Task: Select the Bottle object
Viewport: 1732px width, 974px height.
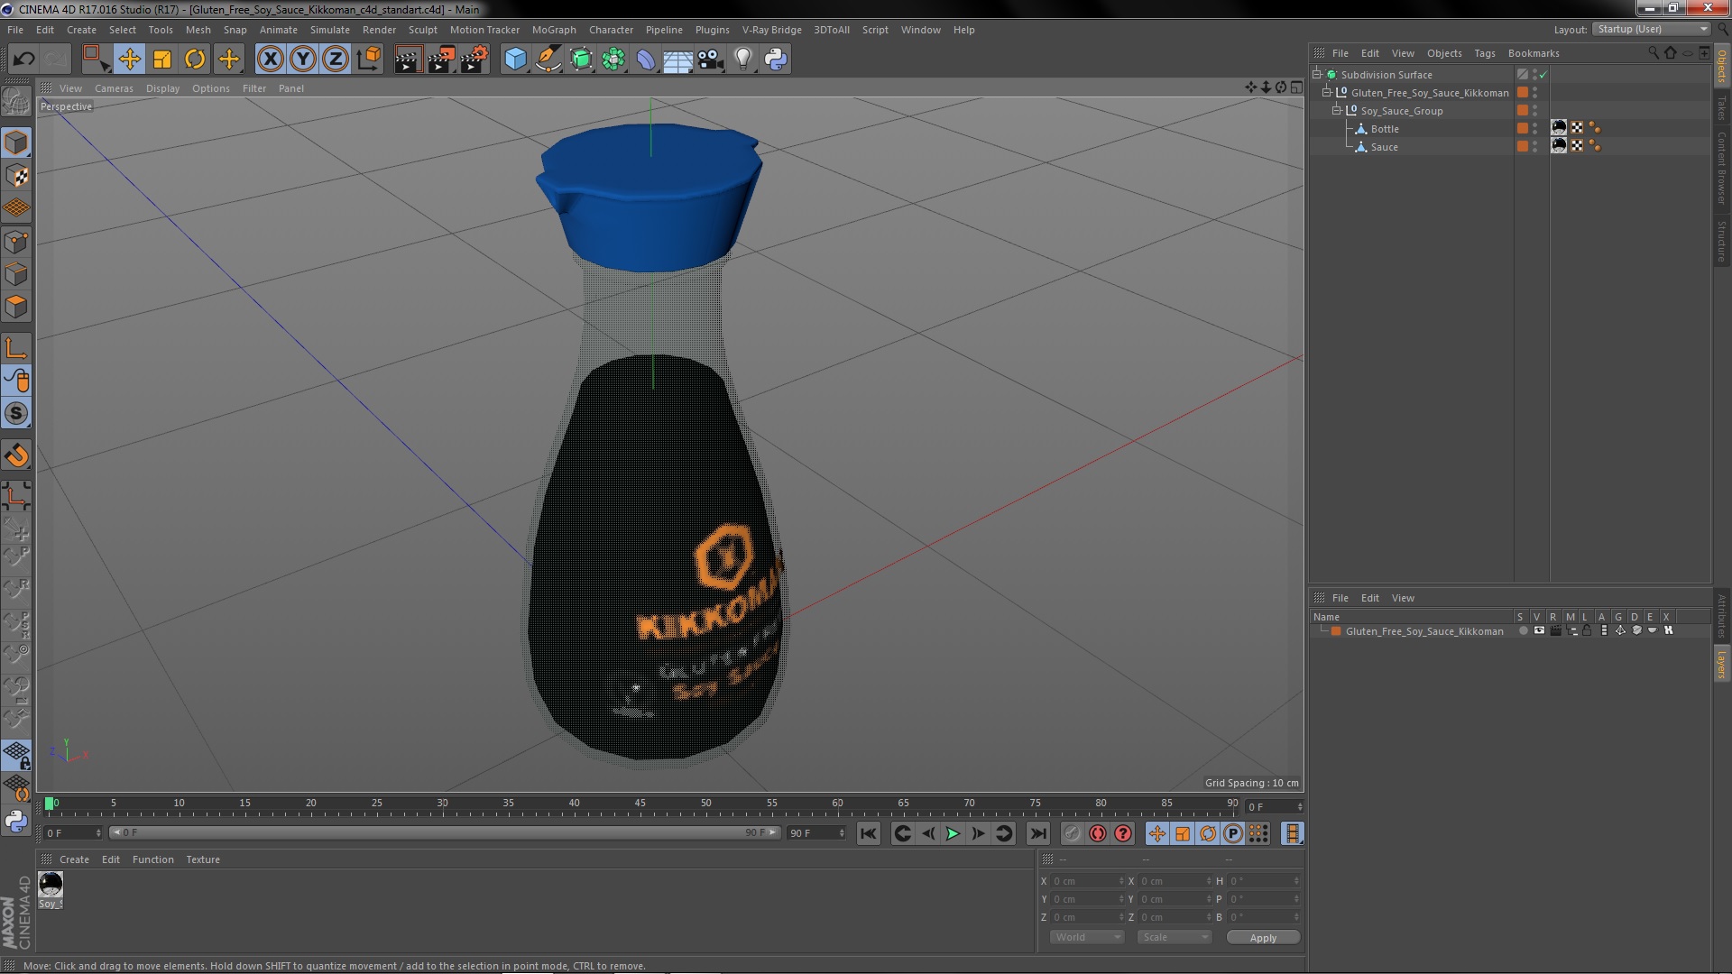Action: coord(1385,129)
